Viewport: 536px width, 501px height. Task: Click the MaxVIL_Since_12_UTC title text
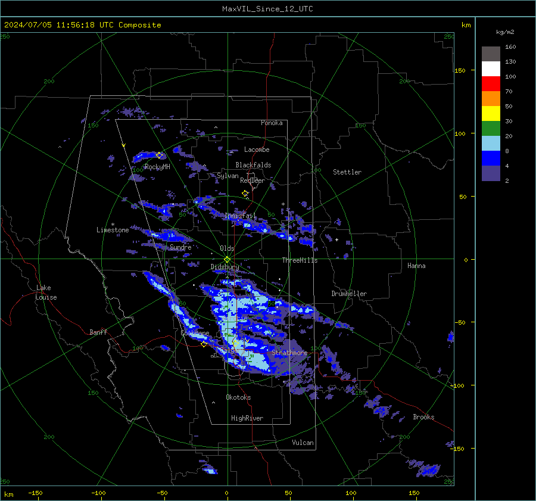click(267, 9)
